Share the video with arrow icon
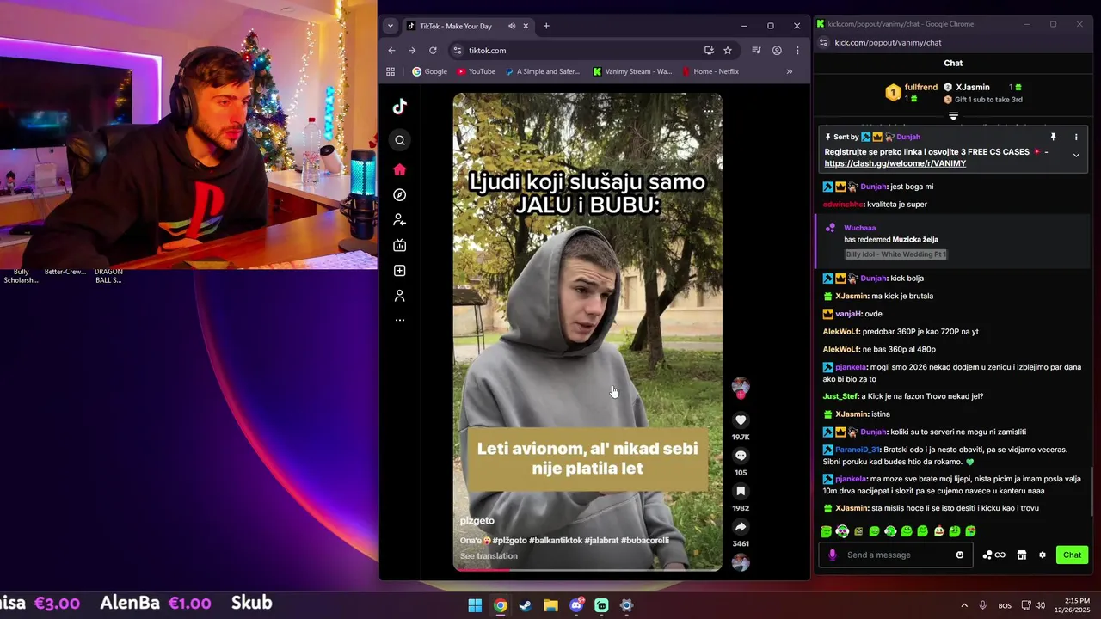The height and width of the screenshot is (619, 1101). pos(741,527)
